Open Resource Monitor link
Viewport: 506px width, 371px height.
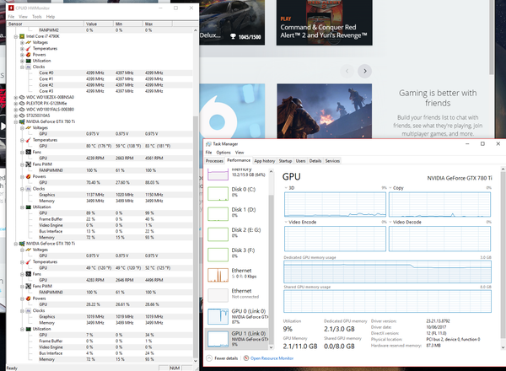pos(272,358)
